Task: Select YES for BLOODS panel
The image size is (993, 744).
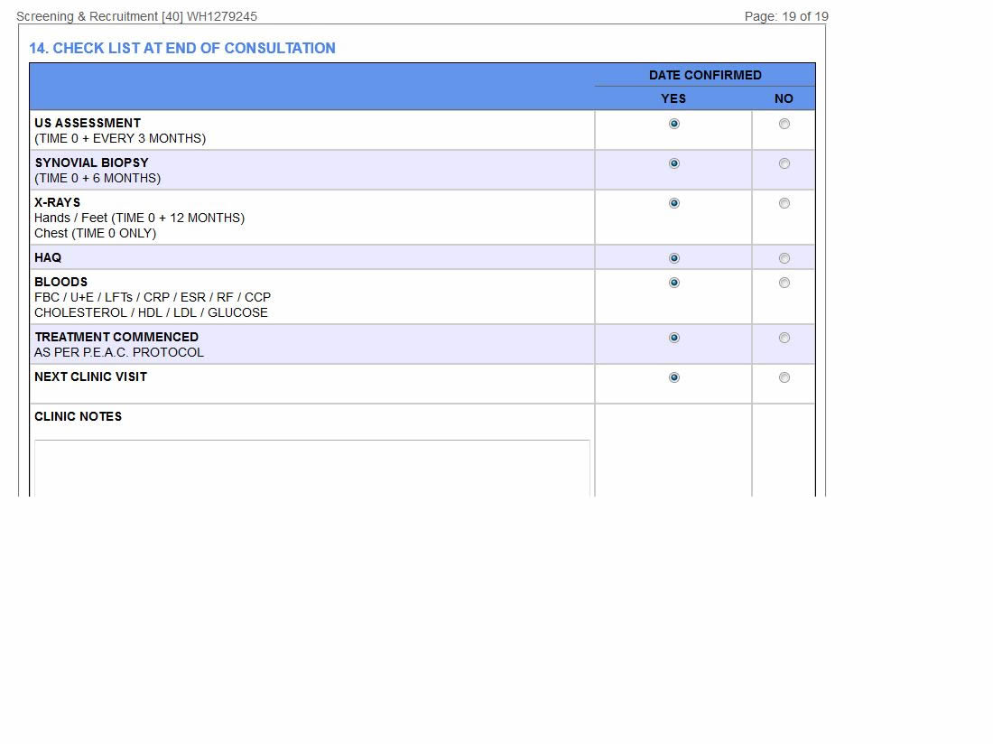Action: click(673, 283)
